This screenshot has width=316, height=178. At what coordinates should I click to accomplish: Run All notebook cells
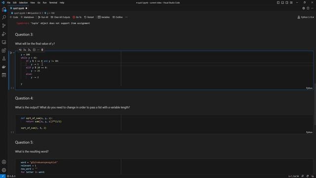coord(43,17)
